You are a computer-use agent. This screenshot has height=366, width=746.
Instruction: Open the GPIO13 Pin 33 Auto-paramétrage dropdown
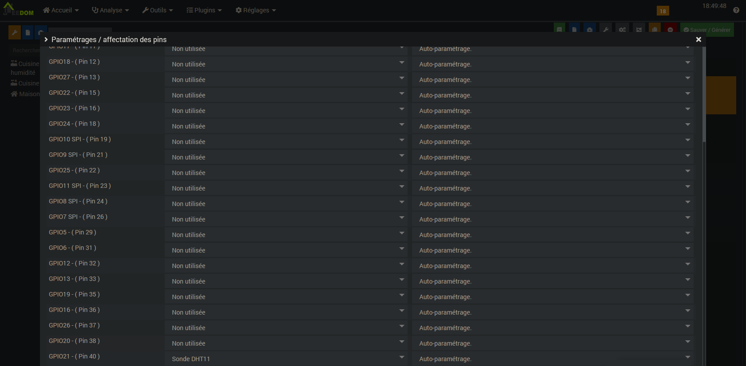coord(553,281)
